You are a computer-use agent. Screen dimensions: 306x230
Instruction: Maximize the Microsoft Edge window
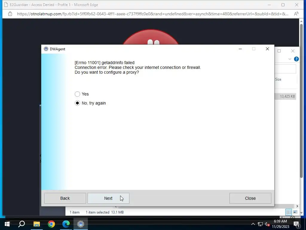[283, 5]
